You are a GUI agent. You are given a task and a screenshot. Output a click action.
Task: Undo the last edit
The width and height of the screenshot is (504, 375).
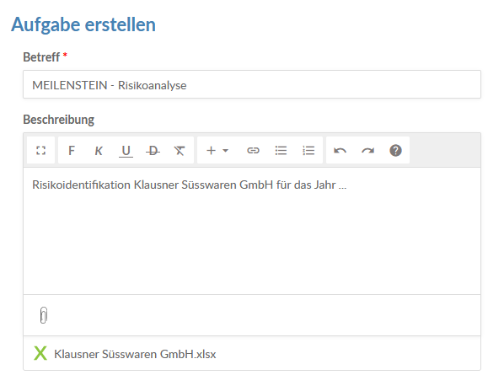(x=340, y=150)
